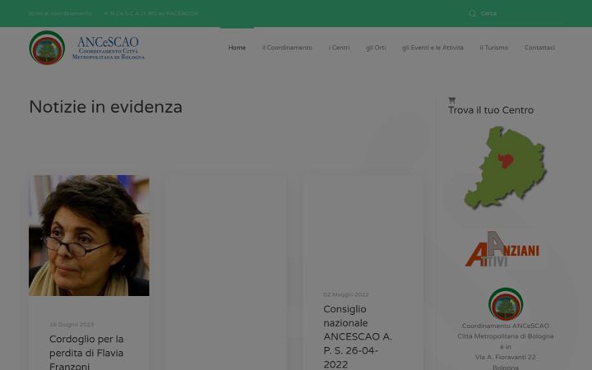
Task: Open the 'il Turismo' menu item
Action: (494, 48)
